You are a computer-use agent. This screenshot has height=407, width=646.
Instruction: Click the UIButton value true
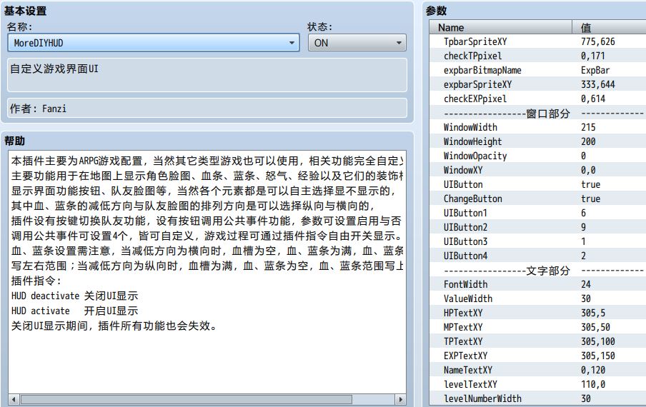point(590,184)
